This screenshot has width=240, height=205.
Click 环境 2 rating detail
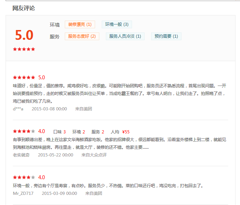[79, 132]
